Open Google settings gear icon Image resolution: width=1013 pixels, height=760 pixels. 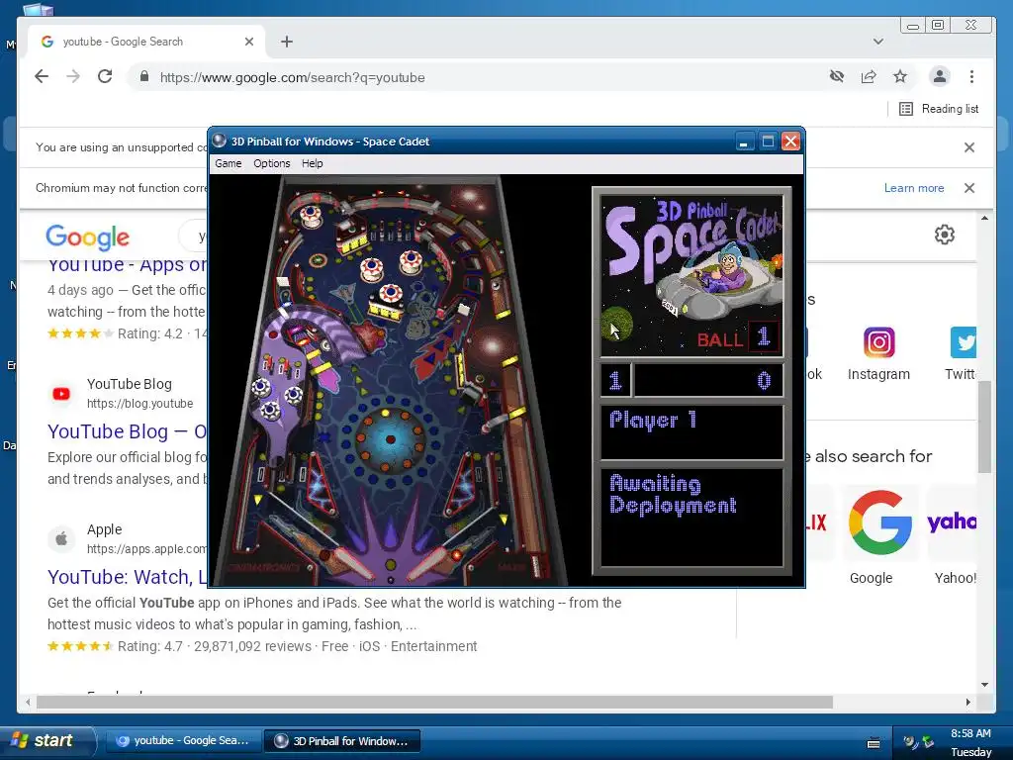pos(945,235)
